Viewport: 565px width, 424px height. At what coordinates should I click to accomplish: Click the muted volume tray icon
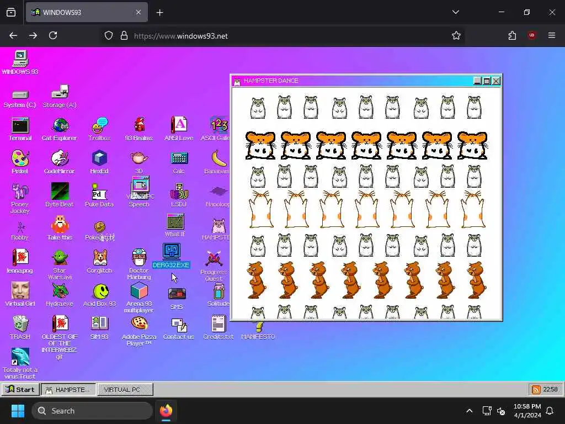click(x=501, y=411)
